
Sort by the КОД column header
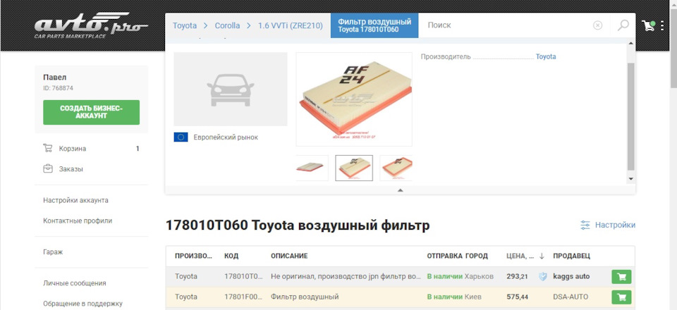[231, 256]
